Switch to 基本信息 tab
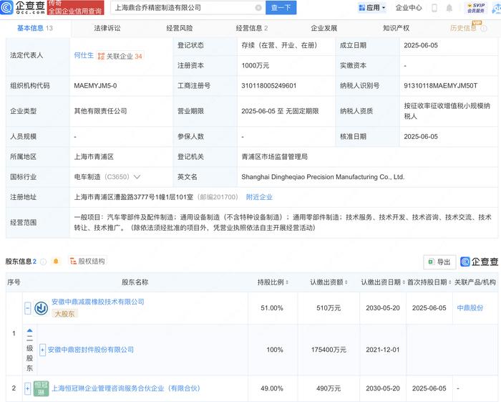This screenshot has height=402, width=501. (35, 28)
